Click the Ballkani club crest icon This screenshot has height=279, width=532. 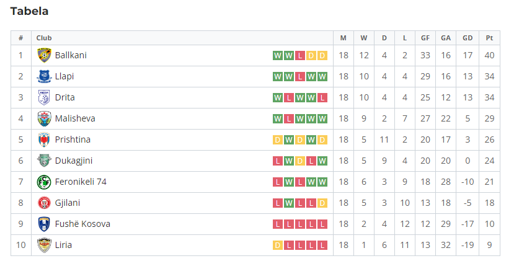[x=44, y=55]
